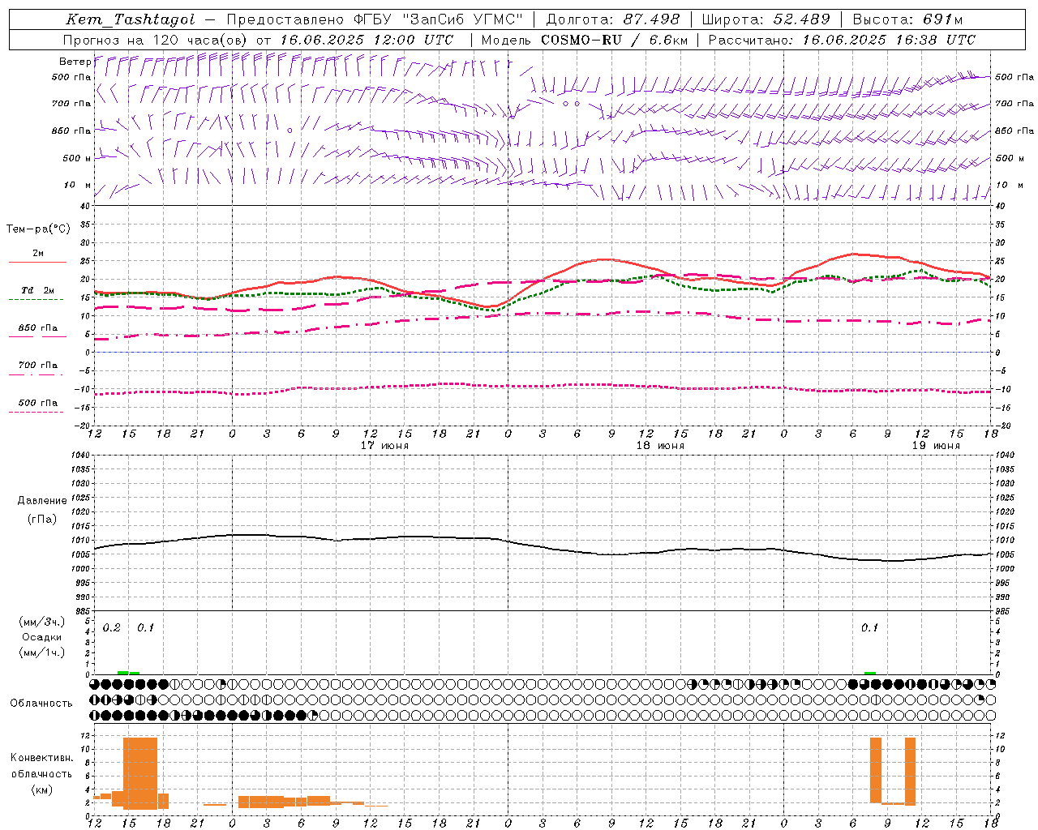Select the 'Широта: 52.489' header field
This screenshot has width=1038, height=830.
pos(766,19)
